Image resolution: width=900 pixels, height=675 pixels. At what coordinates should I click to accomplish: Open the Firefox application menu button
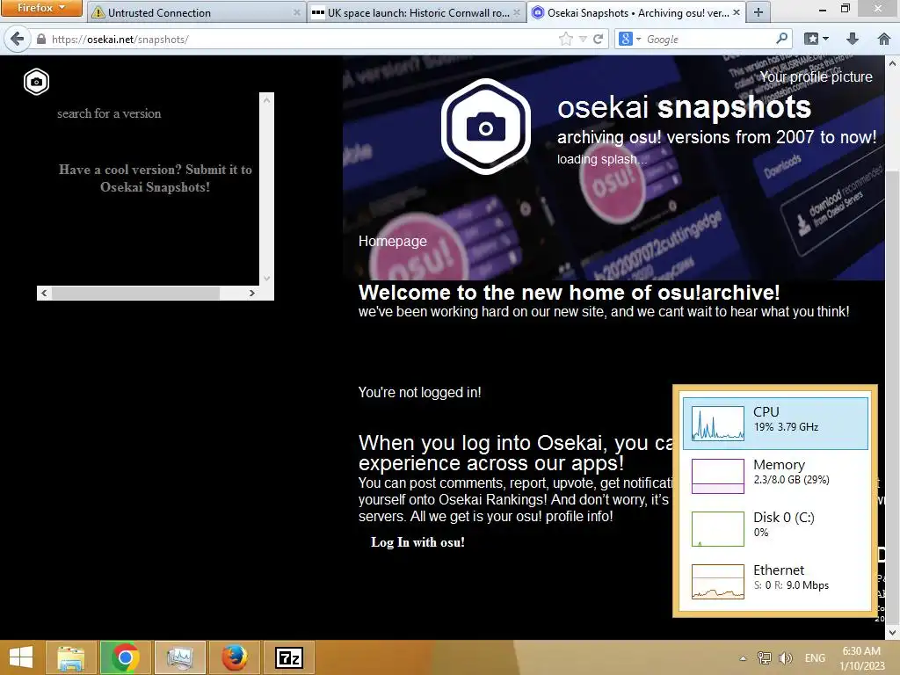click(x=40, y=8)
